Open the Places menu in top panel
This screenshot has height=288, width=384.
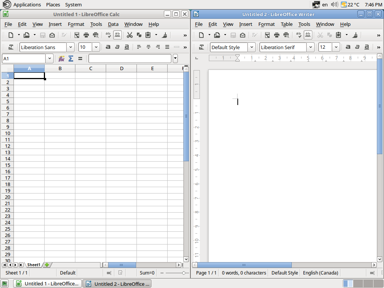click(x=53, y=4)
